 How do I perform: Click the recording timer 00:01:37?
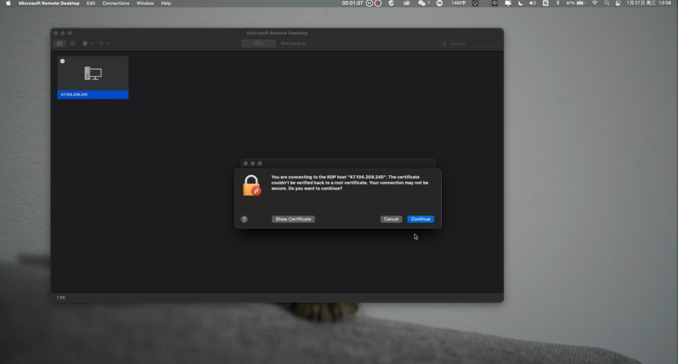[352, 3]
